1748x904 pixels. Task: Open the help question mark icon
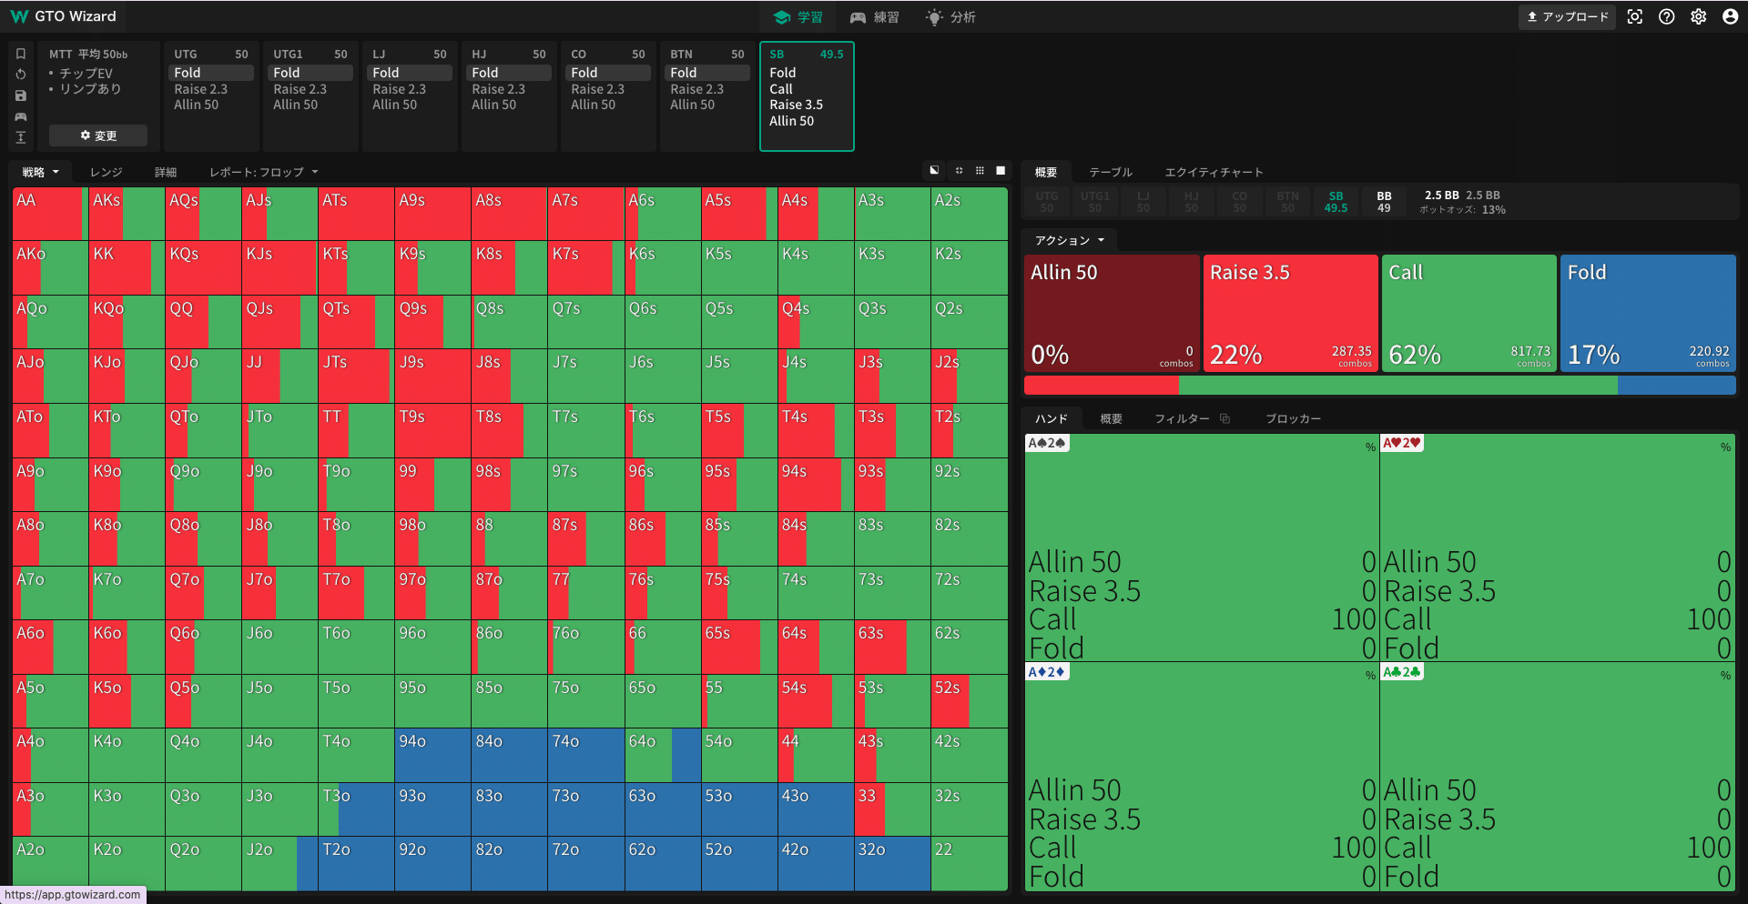click(1666, 17)
